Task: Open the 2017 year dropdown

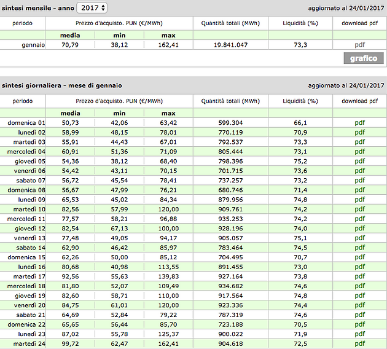Action: [92, 8]
